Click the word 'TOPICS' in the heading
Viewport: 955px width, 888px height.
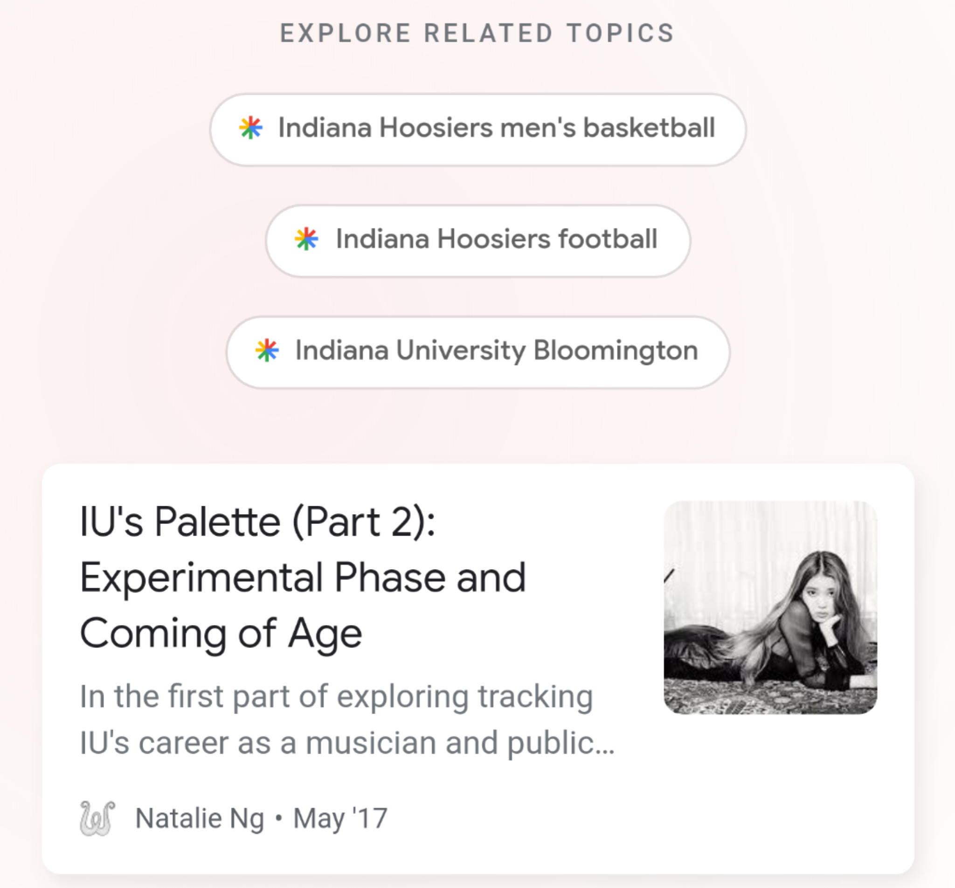click(x=621, y=33)
